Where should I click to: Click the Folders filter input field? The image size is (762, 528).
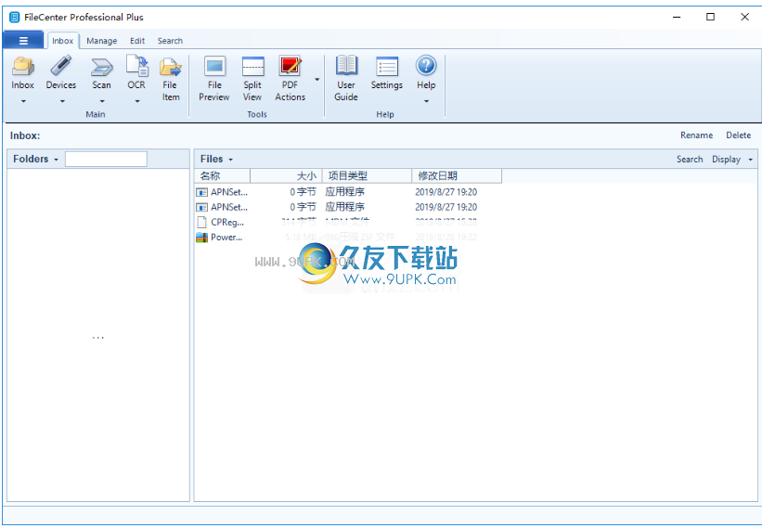[106, 159]
